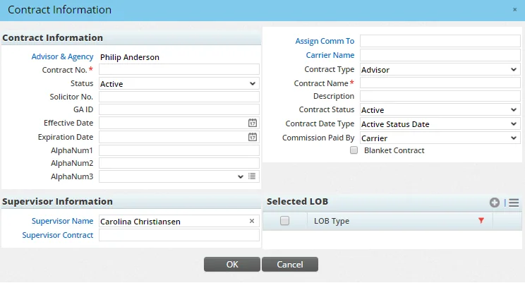Image resolution: width=525 pixels, height=283 pixels.
Task: Open the Contract Type dropdown
Action: (x=440, y=70)
